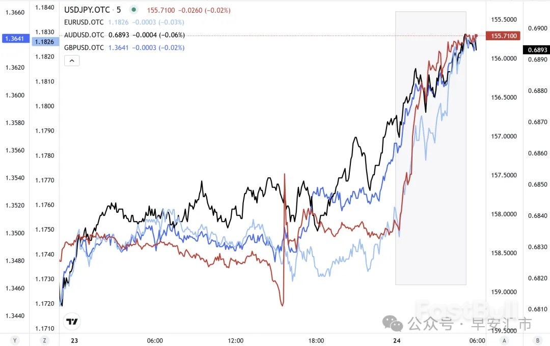
Task: Click the AUDUSD.OTC legend entry
Action: click(84, 35)
